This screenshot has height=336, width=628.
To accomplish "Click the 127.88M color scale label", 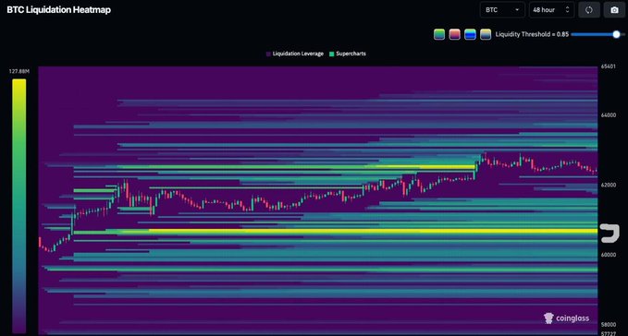I will [x=19, y=71].
